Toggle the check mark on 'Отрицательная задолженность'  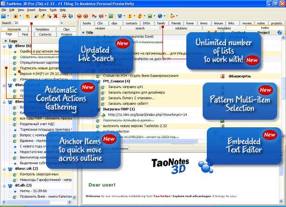coord(15,63)
